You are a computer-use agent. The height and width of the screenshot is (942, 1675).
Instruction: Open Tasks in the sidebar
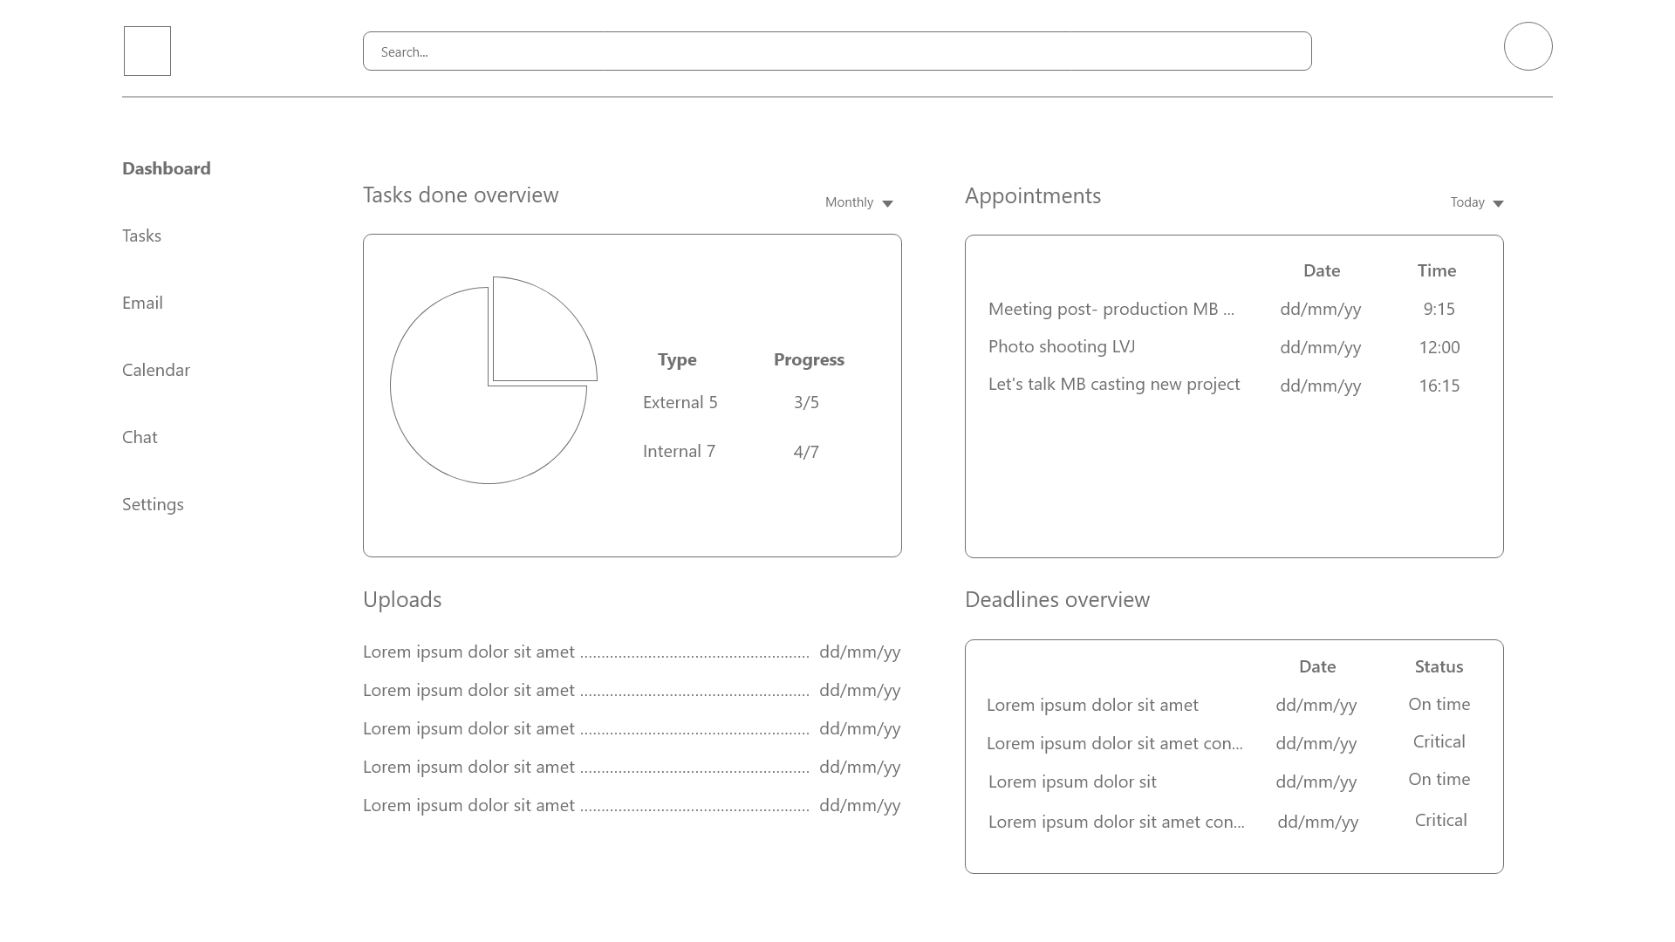141,235
